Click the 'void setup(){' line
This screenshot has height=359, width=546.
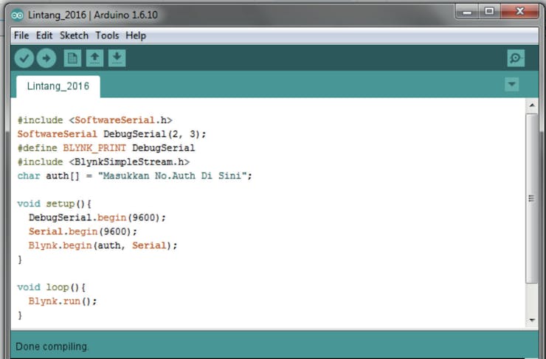coord(55,204)
